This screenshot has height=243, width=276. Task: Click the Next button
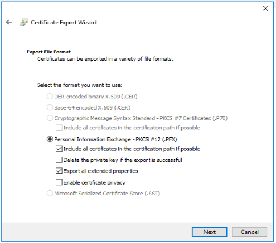click(x=209, y=232)
